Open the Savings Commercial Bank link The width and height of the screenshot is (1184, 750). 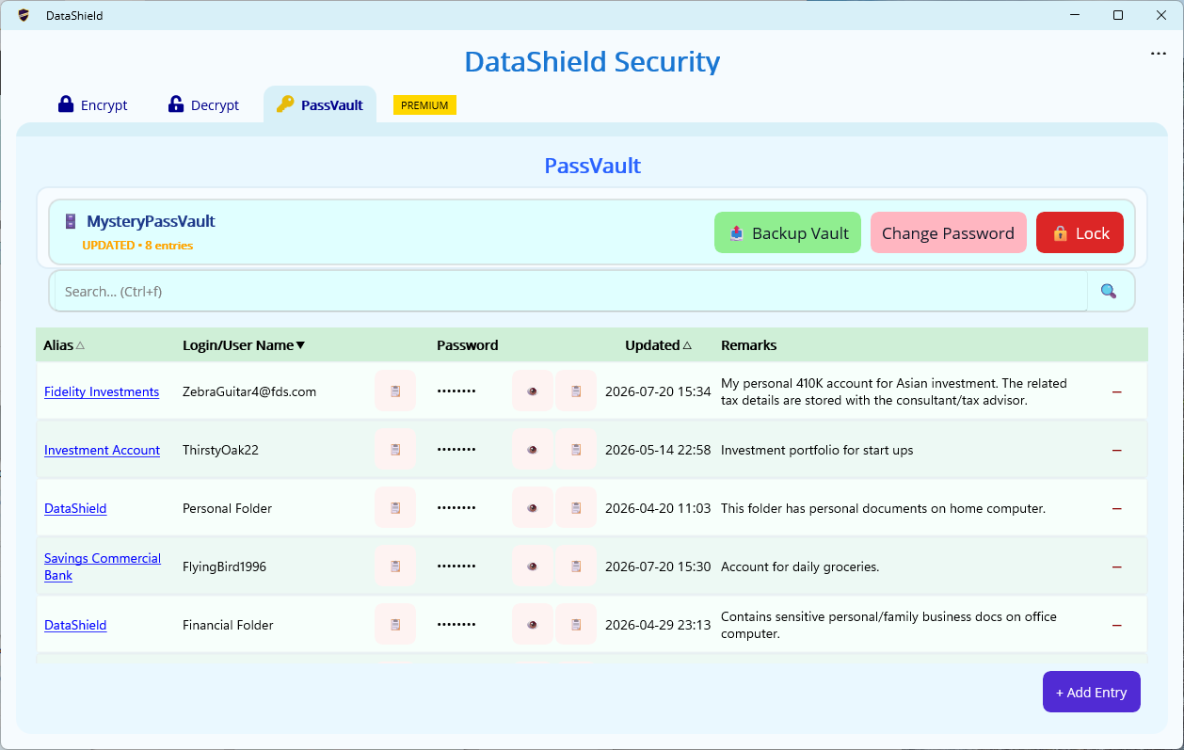click(103, 566)
